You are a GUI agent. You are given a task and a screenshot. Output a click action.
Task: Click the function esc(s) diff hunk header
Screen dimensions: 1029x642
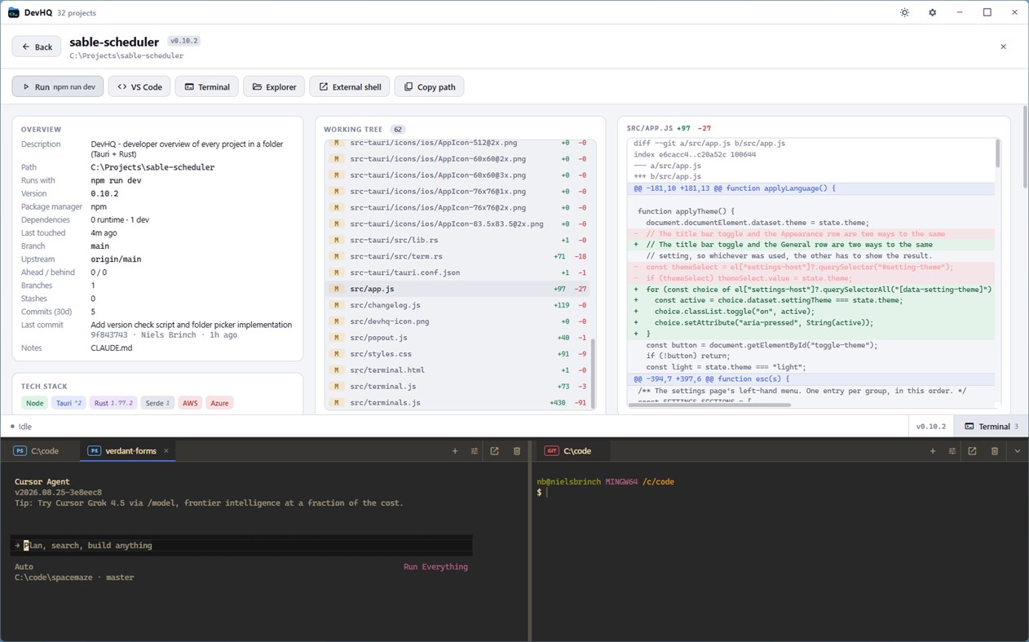point(810,379)
